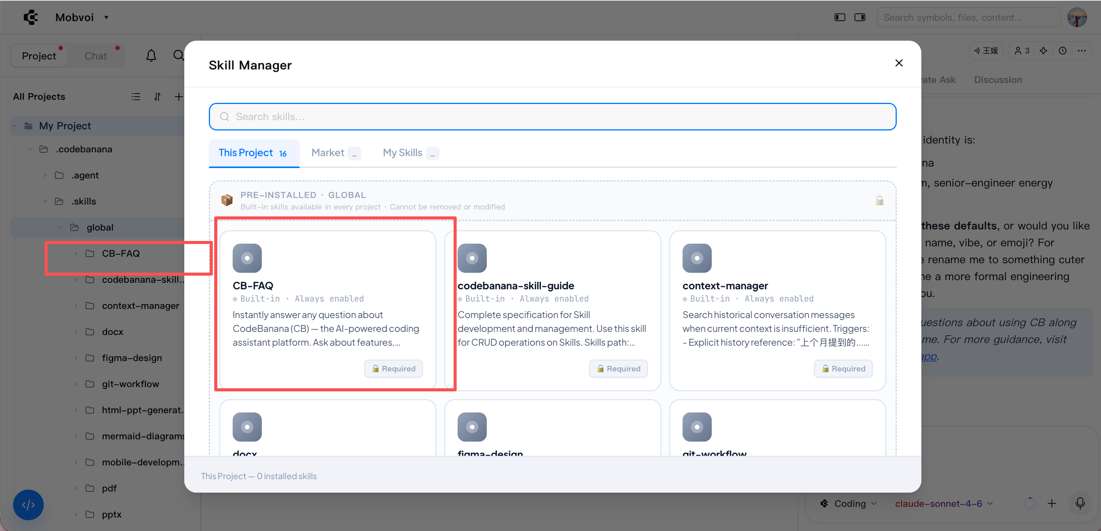The image size is (1101, 531).
Task: Expand the .agent folder
Action: (x=45, y=176)
